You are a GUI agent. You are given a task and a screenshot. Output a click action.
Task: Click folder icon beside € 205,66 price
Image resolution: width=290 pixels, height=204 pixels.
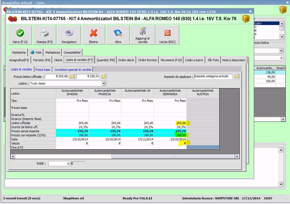[72, 77]
